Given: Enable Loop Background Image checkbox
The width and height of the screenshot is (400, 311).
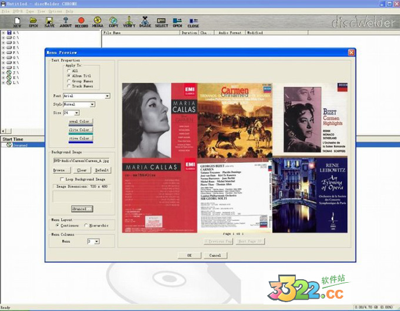Looking at the screenshot, I should click(x=63, y=179).
